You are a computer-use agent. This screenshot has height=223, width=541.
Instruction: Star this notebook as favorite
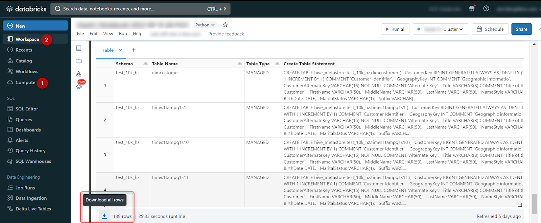[225, 25]
